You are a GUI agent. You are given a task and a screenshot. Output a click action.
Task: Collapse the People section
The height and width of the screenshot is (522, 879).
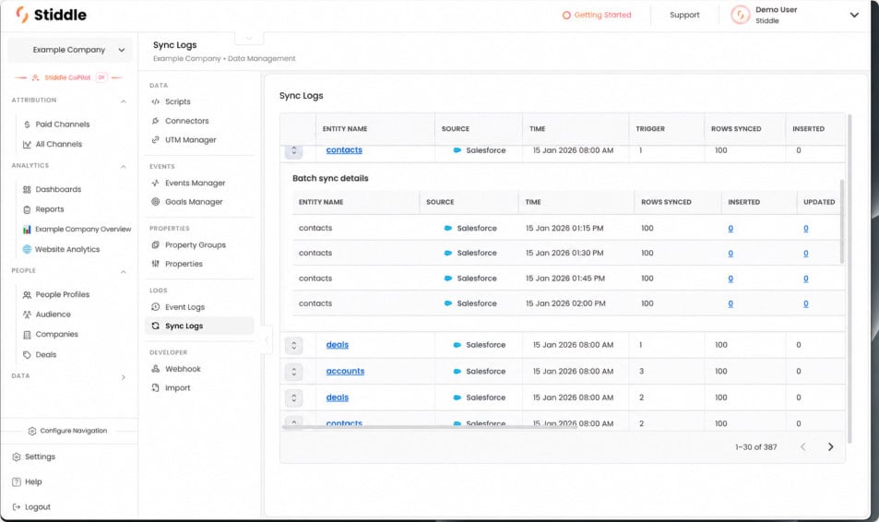click(124, 272)
